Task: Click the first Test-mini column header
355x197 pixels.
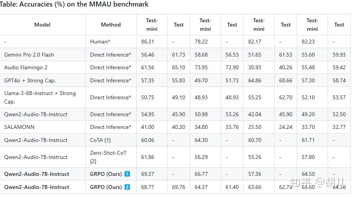Action: click(152, 25)
